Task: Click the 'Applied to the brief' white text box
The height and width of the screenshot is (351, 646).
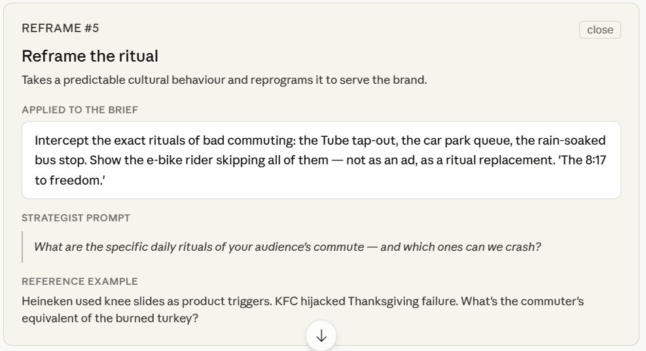Action: 321,160
